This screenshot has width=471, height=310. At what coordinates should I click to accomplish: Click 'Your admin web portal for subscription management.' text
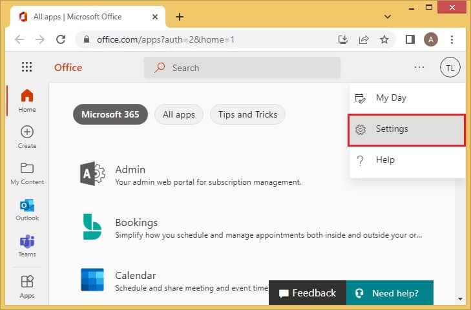(208, 182)
